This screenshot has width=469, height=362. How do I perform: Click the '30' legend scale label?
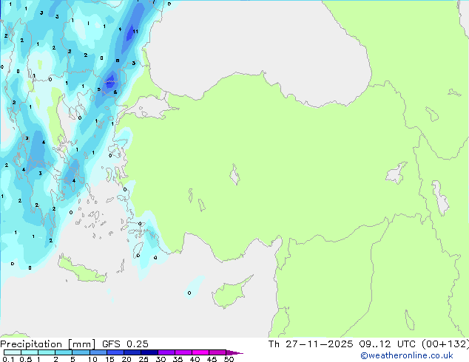point(161,359)
